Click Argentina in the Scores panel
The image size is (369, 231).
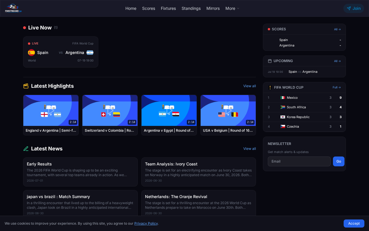[287, 45]
